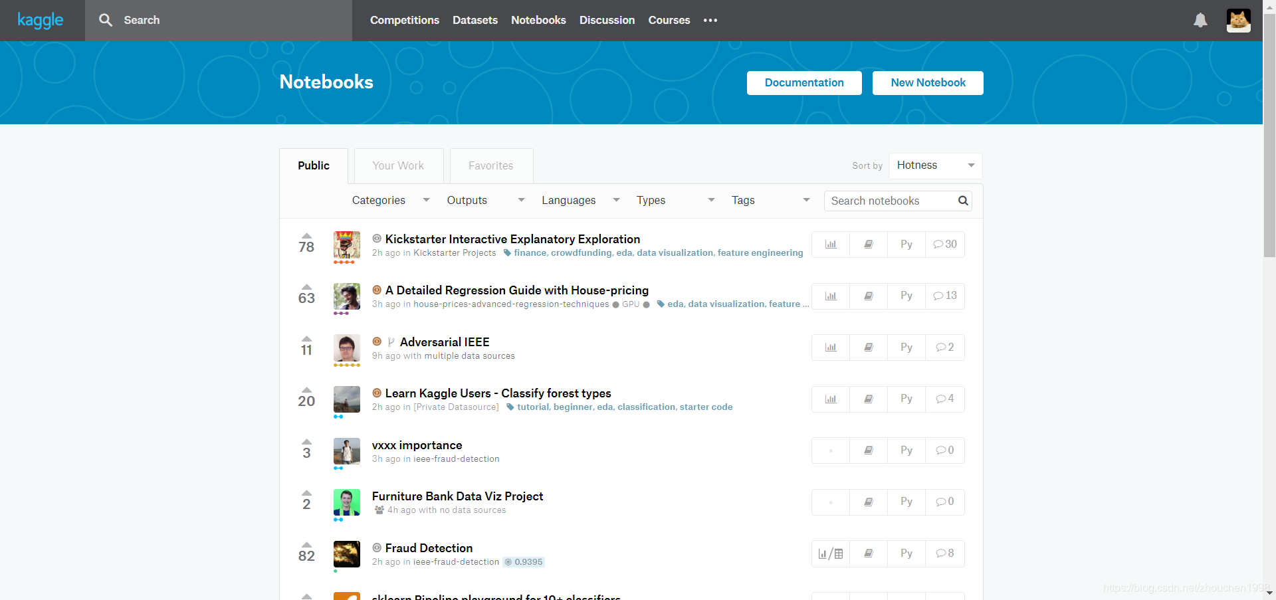This screenshot has height=600, width=1276.
Task: Click the magnifier icon in top search
Action: pos(106,20)
